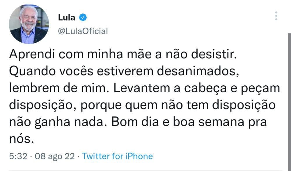Click the tweet time "5:32"
Viewport: 291px width, 171px height.
[x=18, y=156]
